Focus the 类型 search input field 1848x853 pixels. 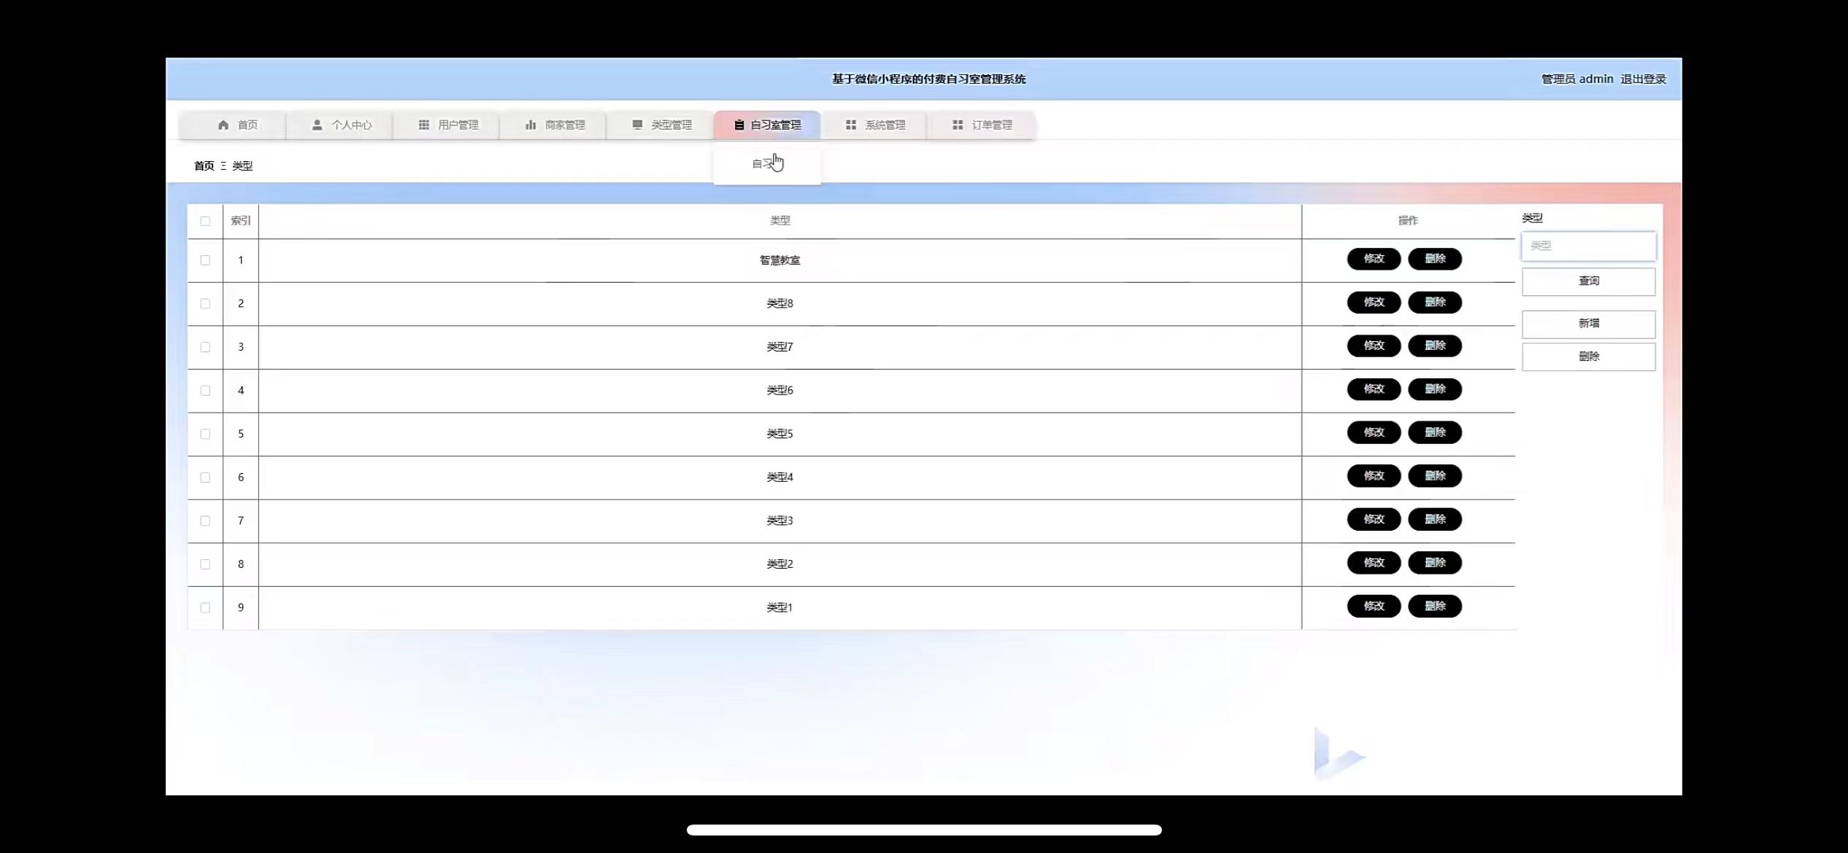click(1588, 246)
